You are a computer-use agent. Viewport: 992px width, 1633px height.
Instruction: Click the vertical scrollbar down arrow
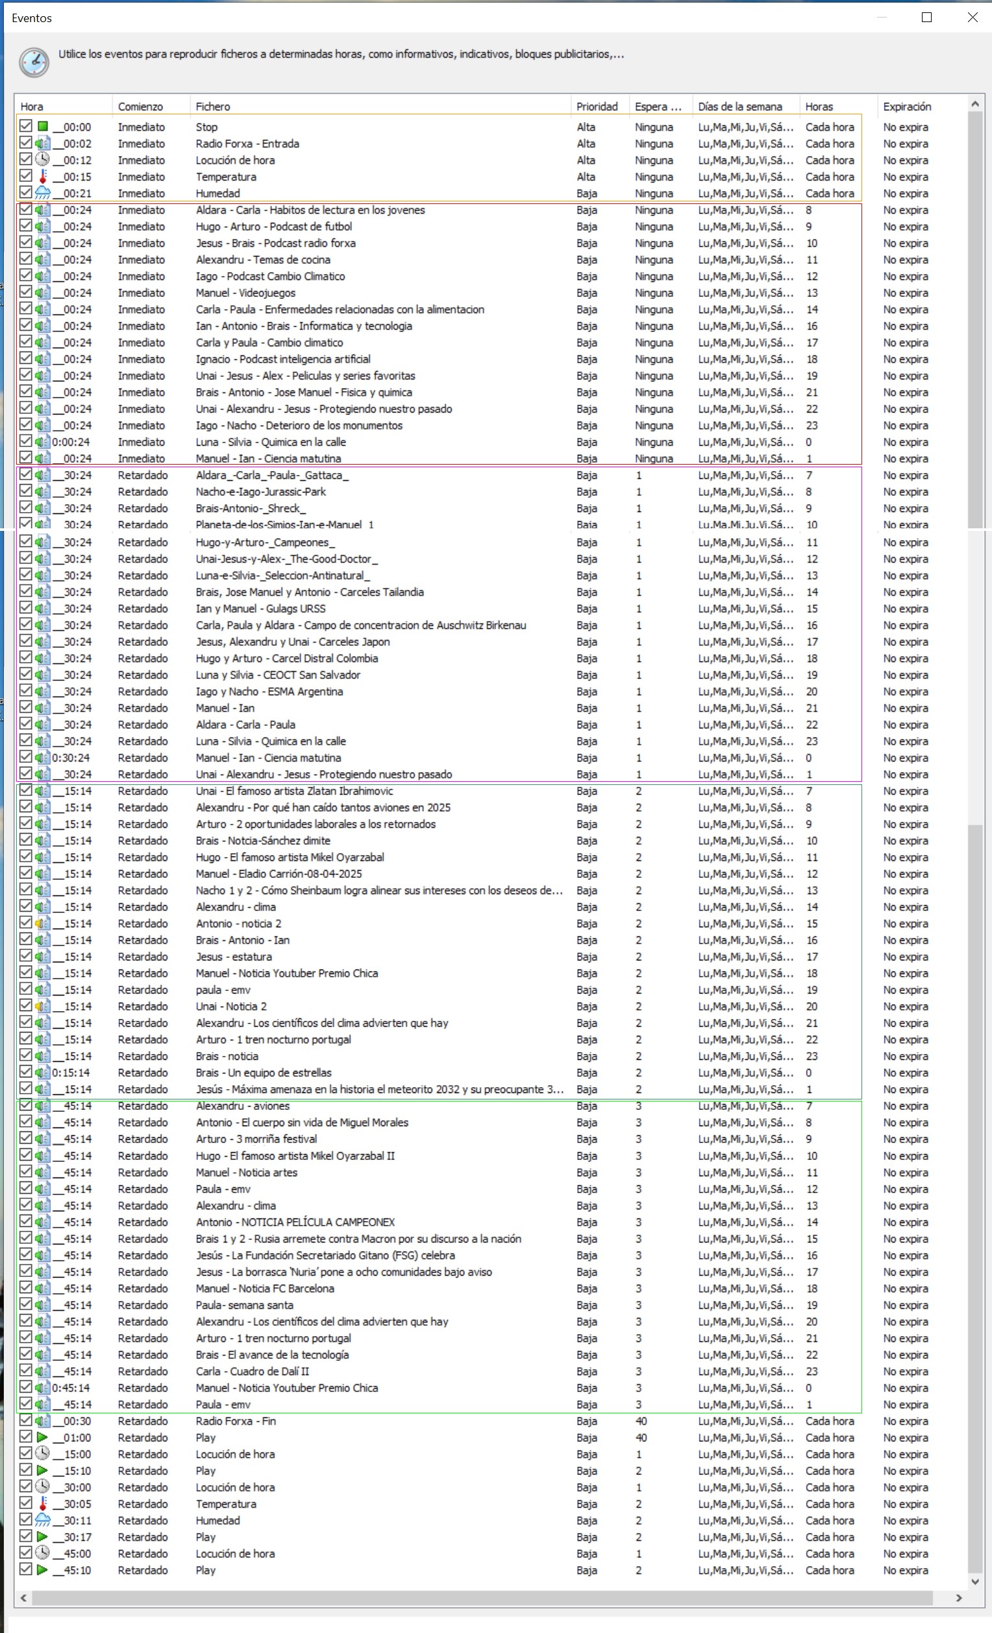[974, 1581]
